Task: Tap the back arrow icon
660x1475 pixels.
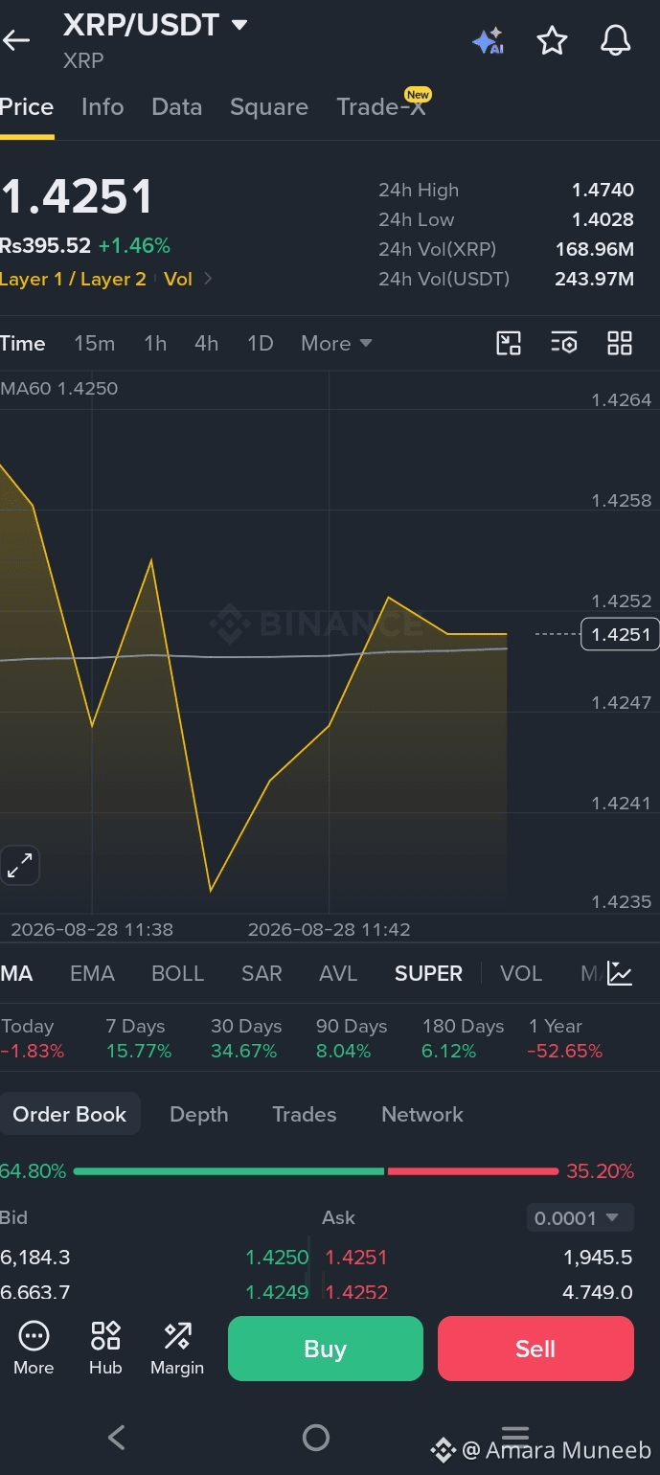Action: click(16, 40)
